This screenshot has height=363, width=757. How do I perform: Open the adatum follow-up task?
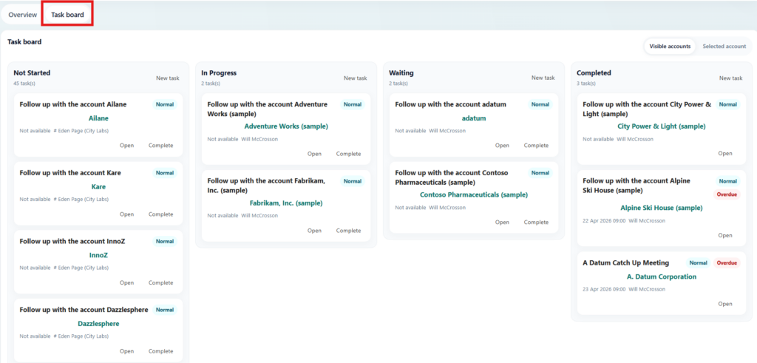(x=502, y=146)
